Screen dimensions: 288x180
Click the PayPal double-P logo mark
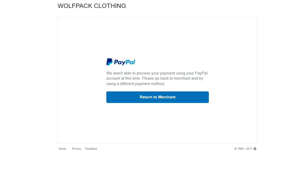(109, 62)
